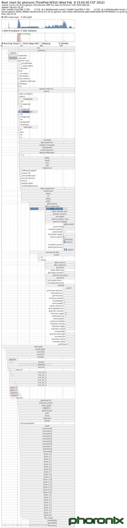Screen dimensions: 127x528
Task: Select the kseriod process bar
Action: tap(41, 365)
